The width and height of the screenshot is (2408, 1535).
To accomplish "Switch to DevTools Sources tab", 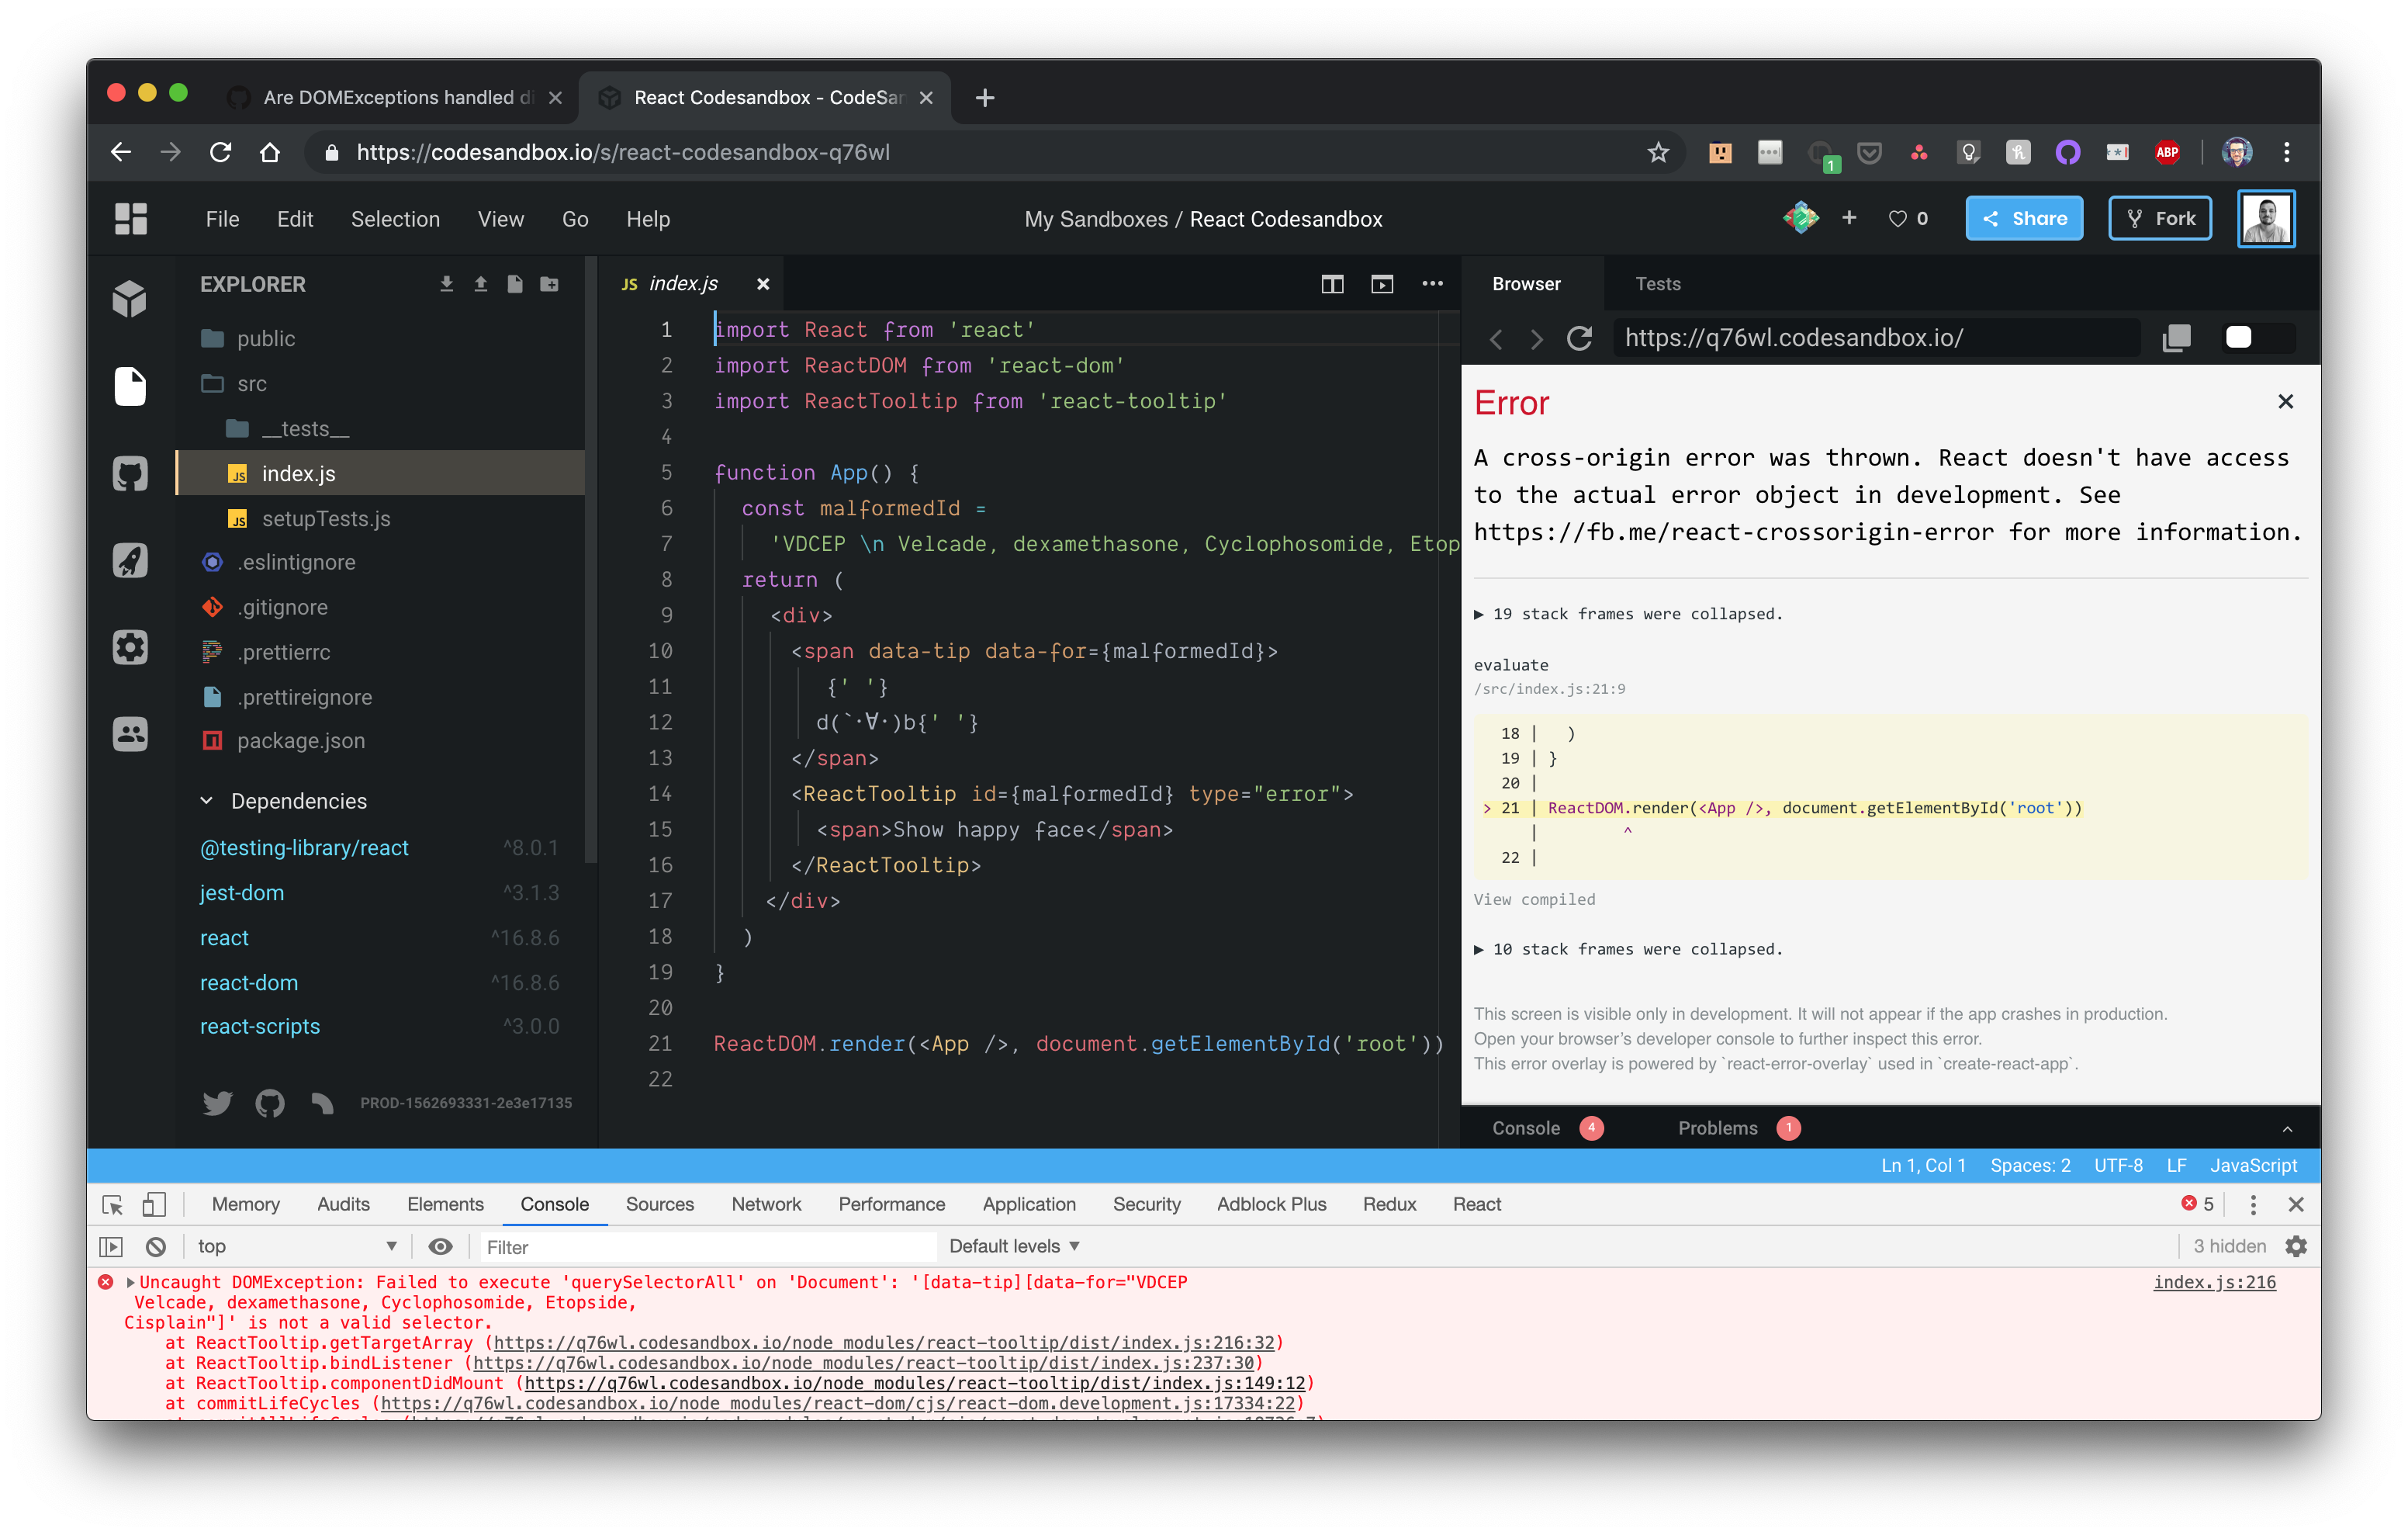I will point(659,1204).
